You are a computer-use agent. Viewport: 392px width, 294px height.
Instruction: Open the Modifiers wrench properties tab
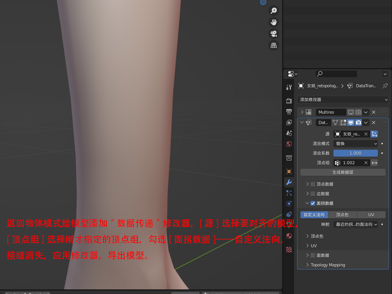pyautogui.click(x=289, y=182)
